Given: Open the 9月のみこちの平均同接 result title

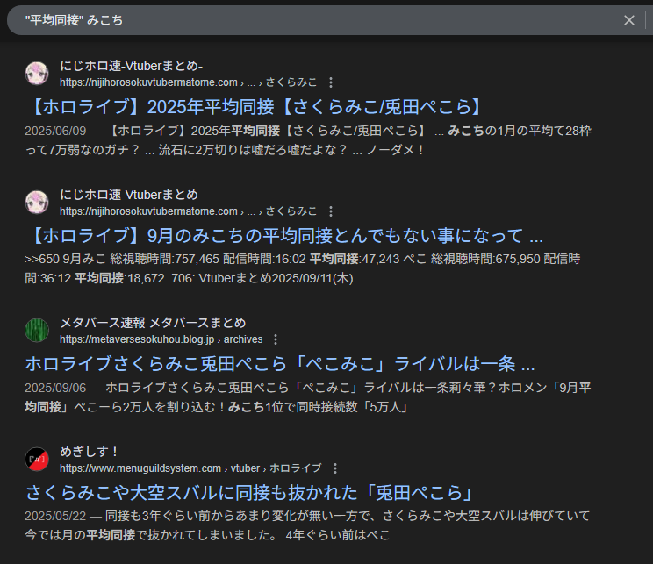Looking at the screenshot, I should click(284, 236).
